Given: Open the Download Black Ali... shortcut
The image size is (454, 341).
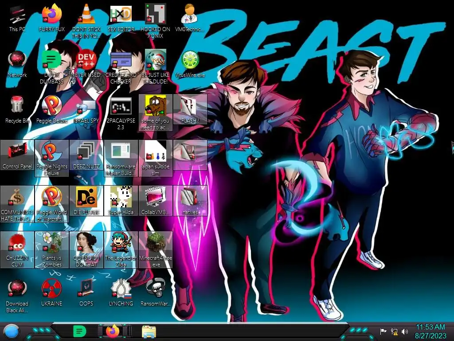Looking at the screenshot, I should tap(17, 296).
